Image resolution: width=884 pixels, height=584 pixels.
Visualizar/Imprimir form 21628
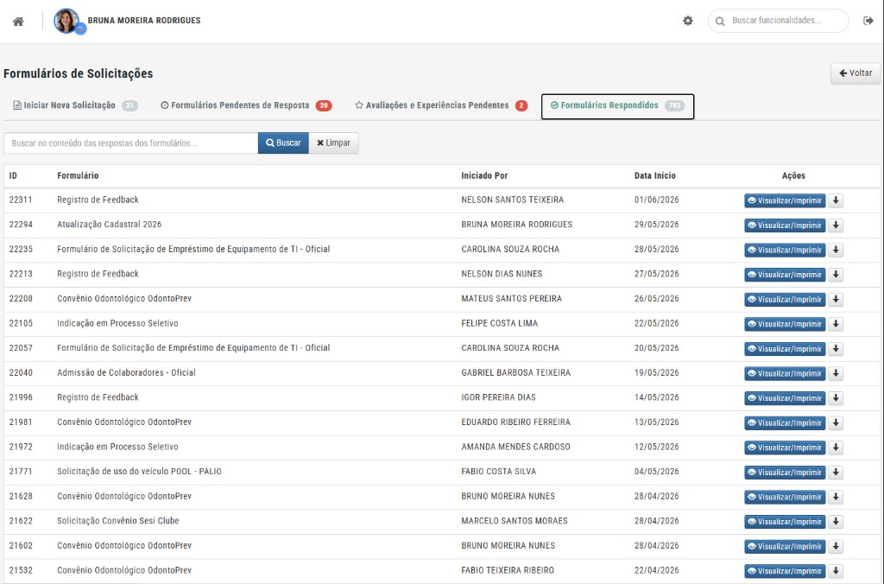(x=785, y=497)
